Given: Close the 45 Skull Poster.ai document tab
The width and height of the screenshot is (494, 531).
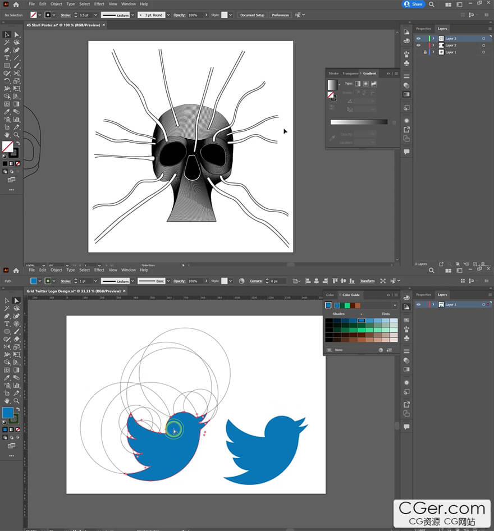Looking at the screenshot, I should pos(104,25).
